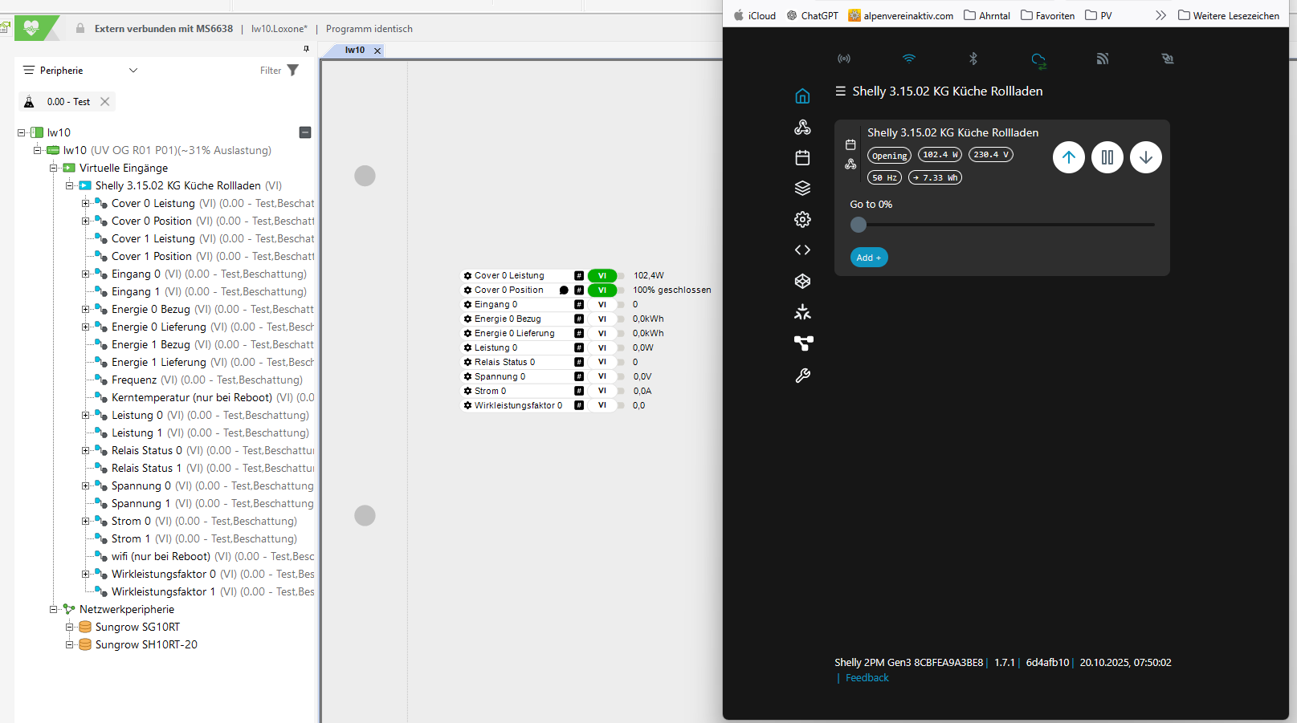
Task: Expand the Cover 0 Position tree item
Action: tap(86, 221)
